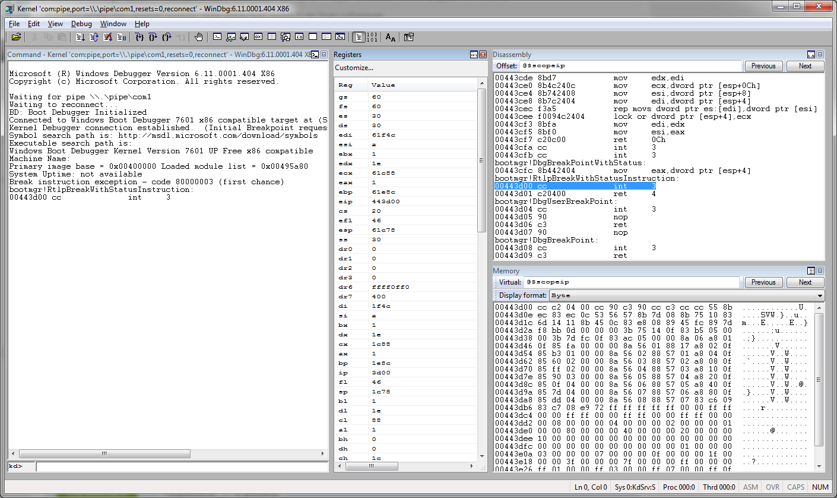Viewport: 837px width, 498px height.
Task: Click the Memory Virtual address field
Action: pos(631,282)
